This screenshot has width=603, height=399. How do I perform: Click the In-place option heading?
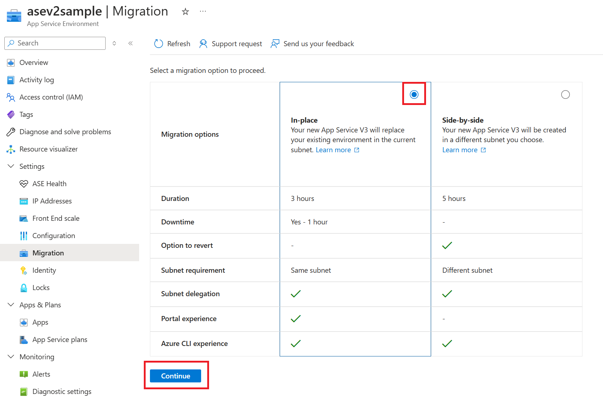[304, 120]
